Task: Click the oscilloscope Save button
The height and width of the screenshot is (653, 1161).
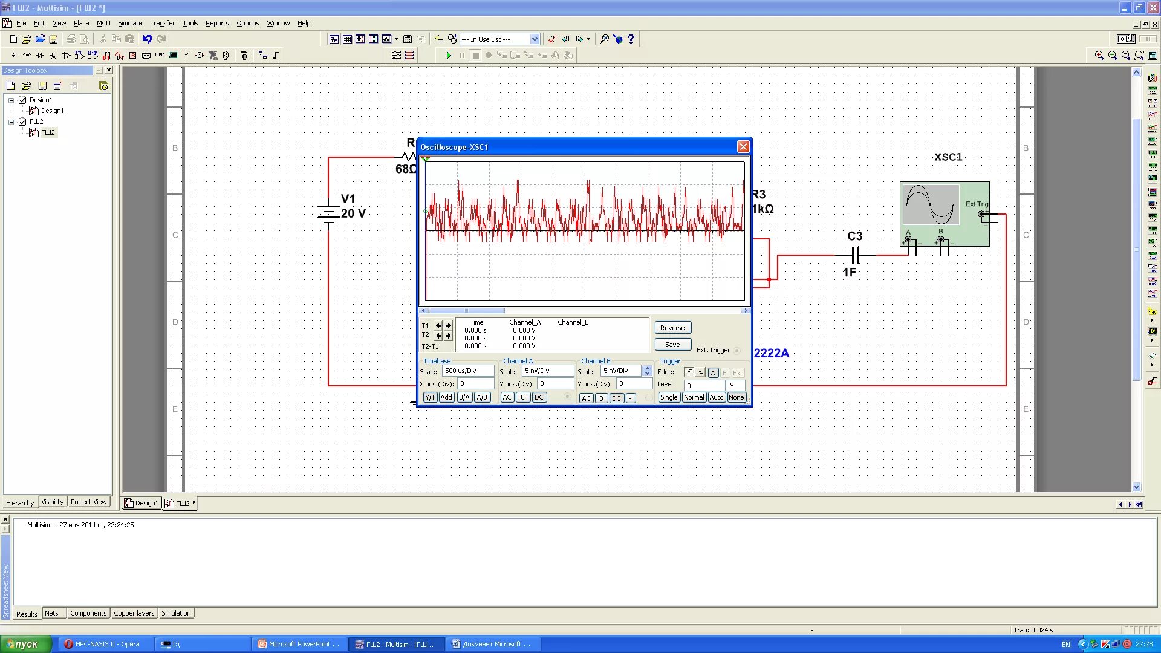Action: coord(672,345)
